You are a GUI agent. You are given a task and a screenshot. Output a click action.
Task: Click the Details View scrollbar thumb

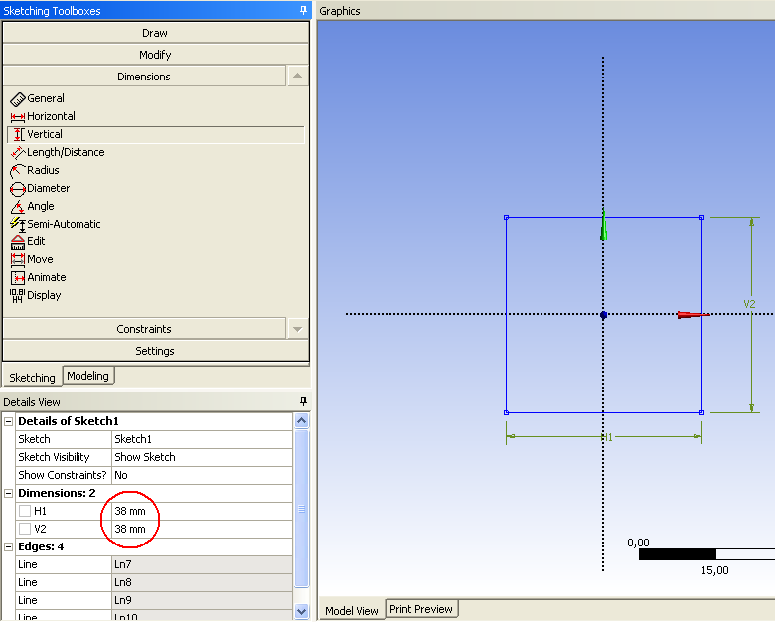click(301, 509)
